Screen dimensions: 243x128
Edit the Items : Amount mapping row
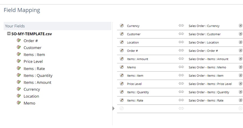[x=122, y=59]
